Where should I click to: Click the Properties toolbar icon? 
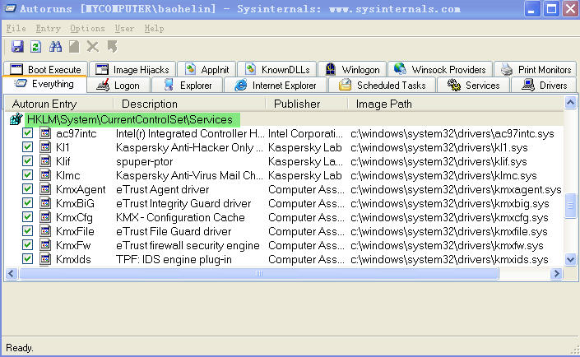click(74, 47)
